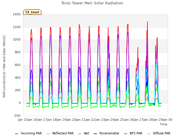The width and height of the screenshot is (185, 139).
Task: Click the Net green legend swatch
Action: tap(80, 134)
